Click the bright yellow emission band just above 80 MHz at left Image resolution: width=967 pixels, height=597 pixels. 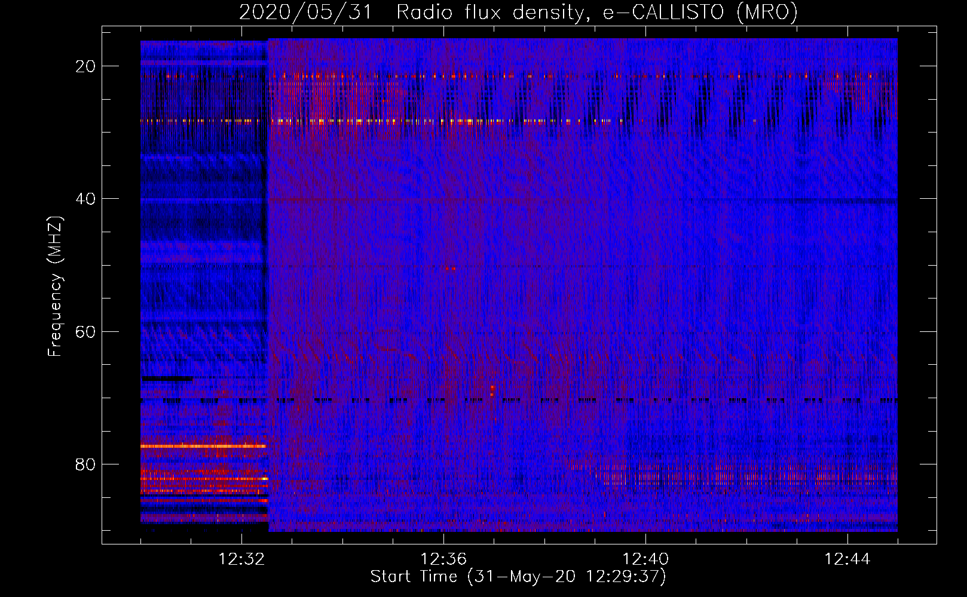click(x=203, y=446)
